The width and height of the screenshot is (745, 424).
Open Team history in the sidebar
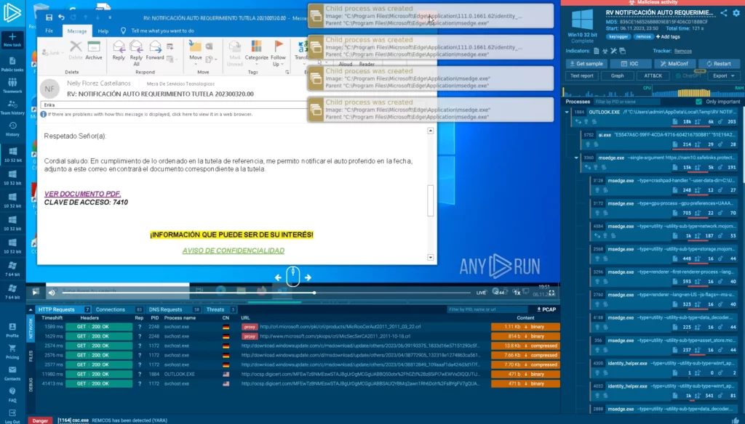12,107
